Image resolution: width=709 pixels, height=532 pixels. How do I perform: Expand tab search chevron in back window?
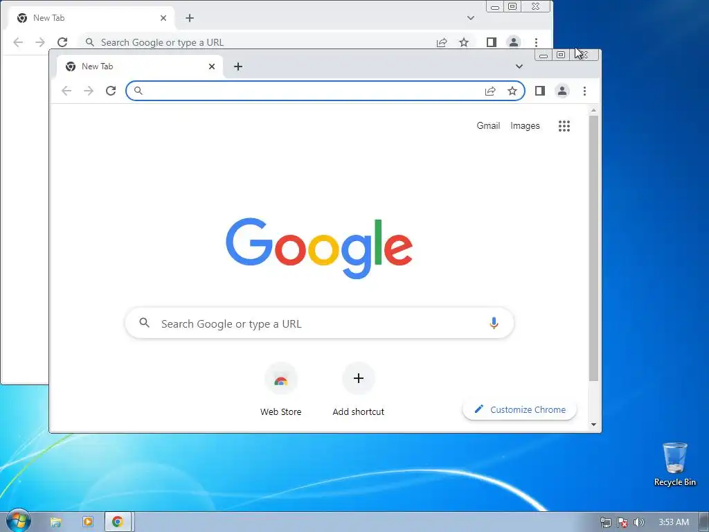click(x=471, y=18)
